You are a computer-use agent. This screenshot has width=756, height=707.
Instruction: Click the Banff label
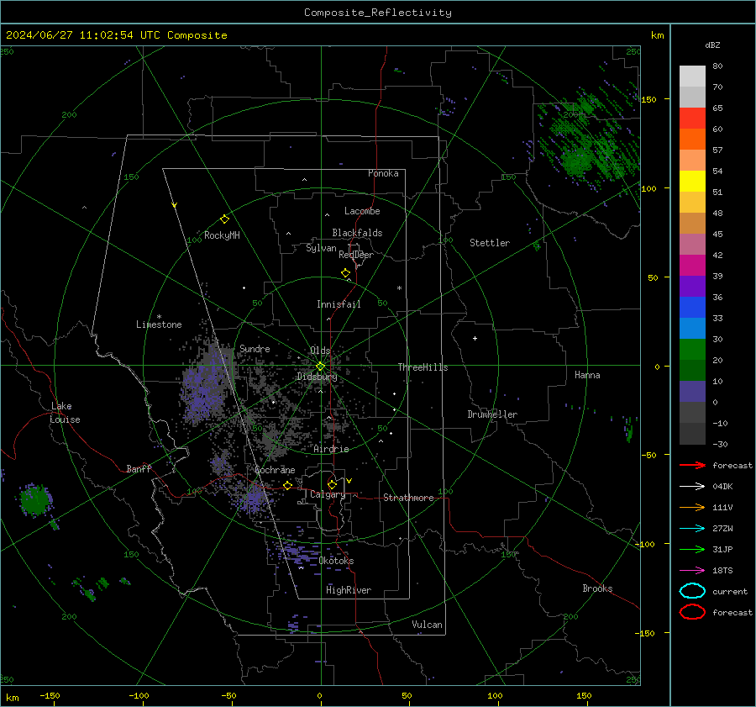coord(139,468)
